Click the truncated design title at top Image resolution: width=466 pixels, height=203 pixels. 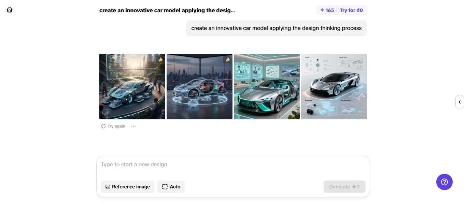click(x=167, y=10)
